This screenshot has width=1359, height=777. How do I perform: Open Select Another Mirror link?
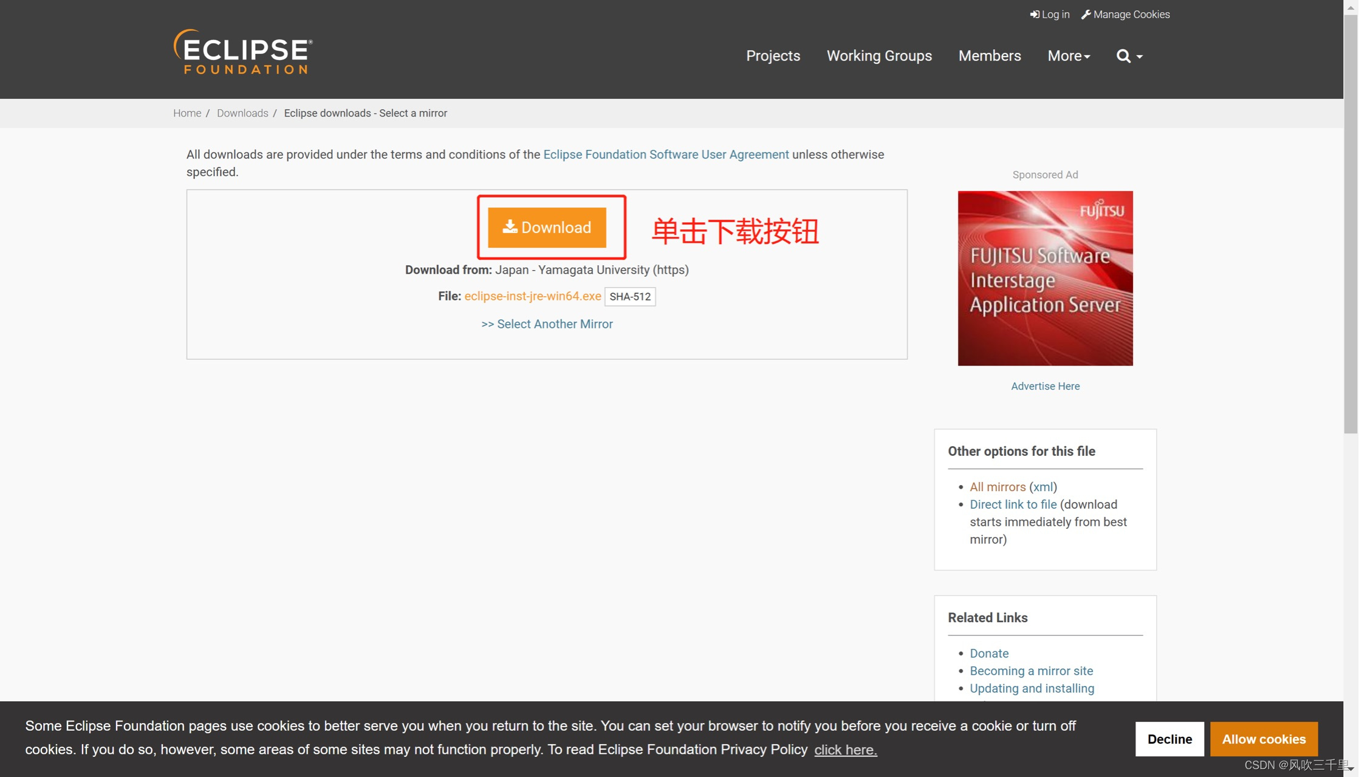(546, 324)
